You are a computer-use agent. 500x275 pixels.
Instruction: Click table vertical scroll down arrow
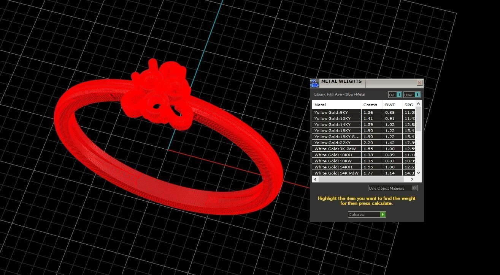point(419,173)
